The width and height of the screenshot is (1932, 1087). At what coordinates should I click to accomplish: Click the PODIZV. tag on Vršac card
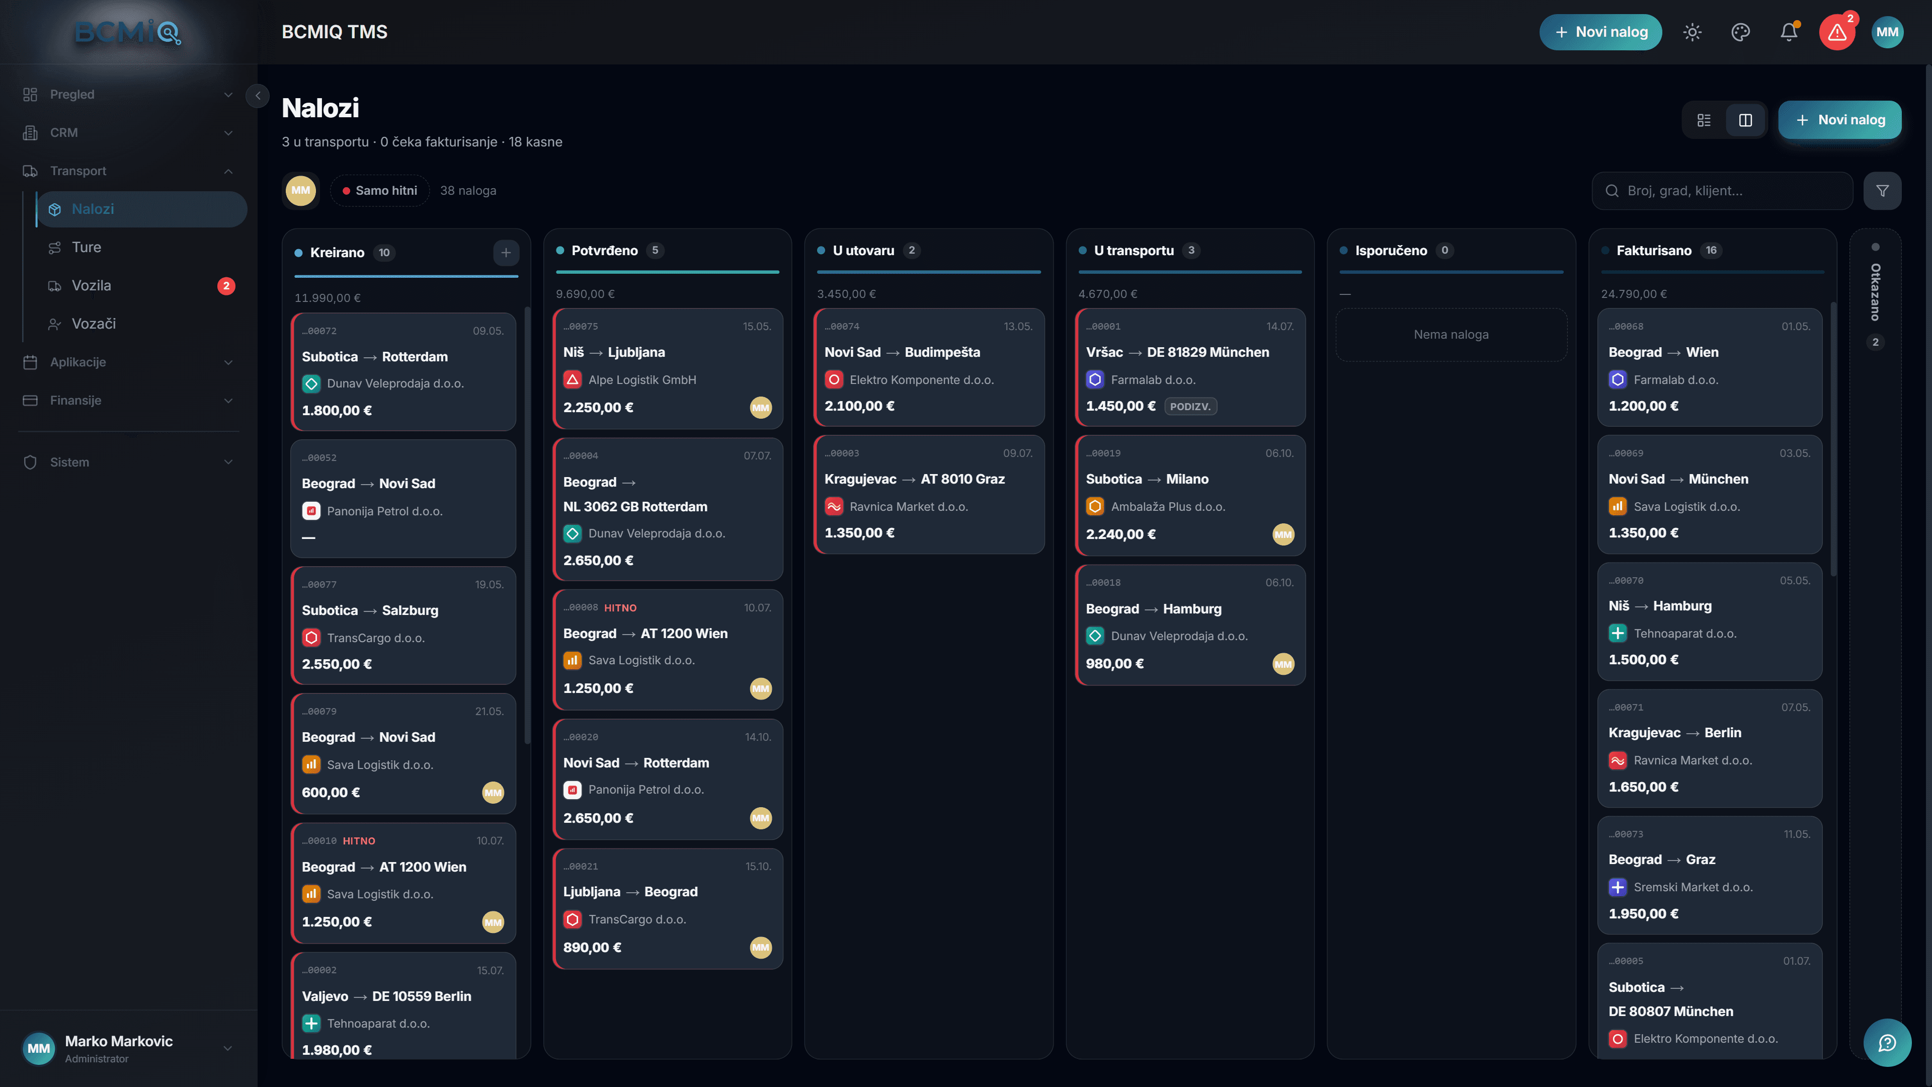(x=1190, y=407)
